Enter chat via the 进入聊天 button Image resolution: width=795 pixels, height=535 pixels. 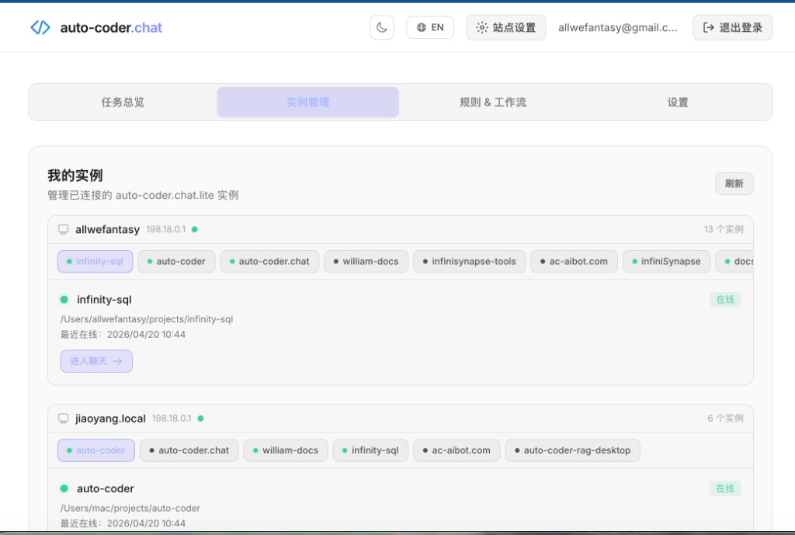point(96,361)
